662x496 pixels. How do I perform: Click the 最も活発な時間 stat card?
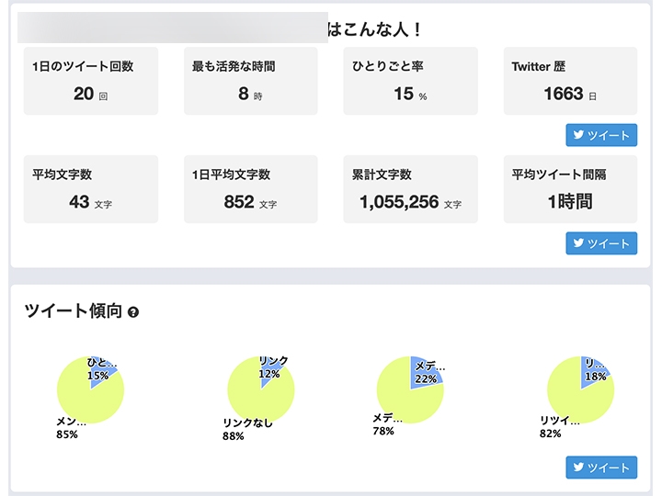tap(251, 81)
